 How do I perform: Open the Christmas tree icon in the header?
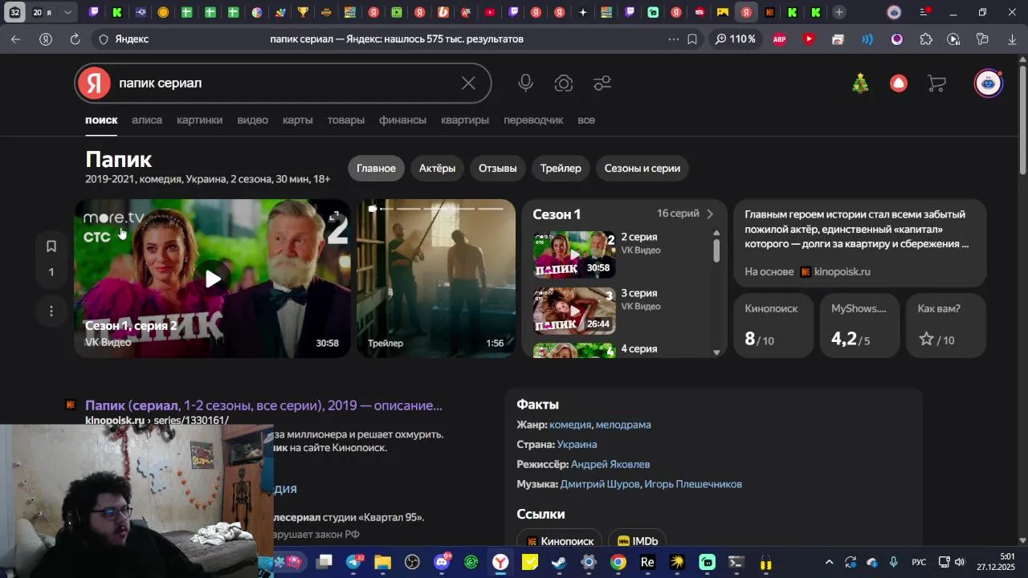[x=860, y=83]
